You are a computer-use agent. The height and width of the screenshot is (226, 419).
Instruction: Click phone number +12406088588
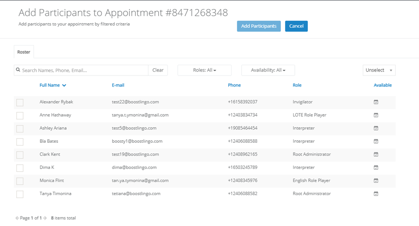click(242, 141)
